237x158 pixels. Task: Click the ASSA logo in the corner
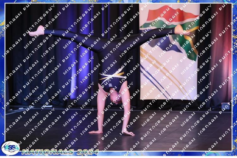pos(10,148)
